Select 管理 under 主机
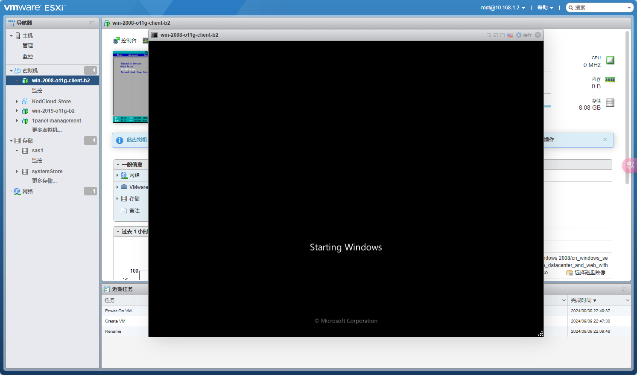Image resolution: width=637 pixels, height=375 pixels. (28, 46)
